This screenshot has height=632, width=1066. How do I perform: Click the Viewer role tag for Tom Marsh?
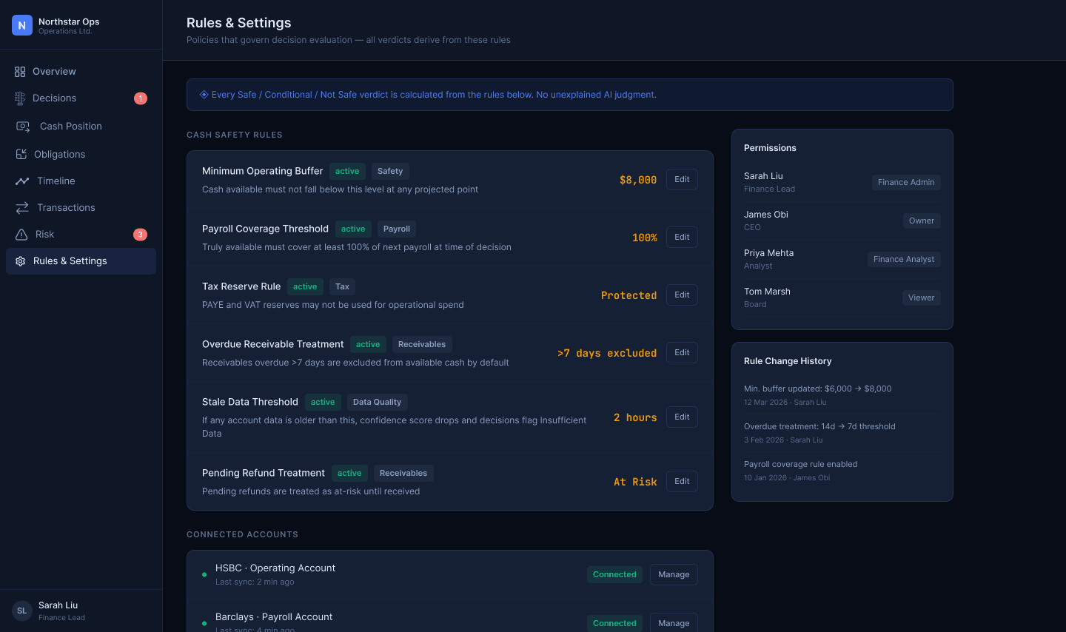coord(922,297)
